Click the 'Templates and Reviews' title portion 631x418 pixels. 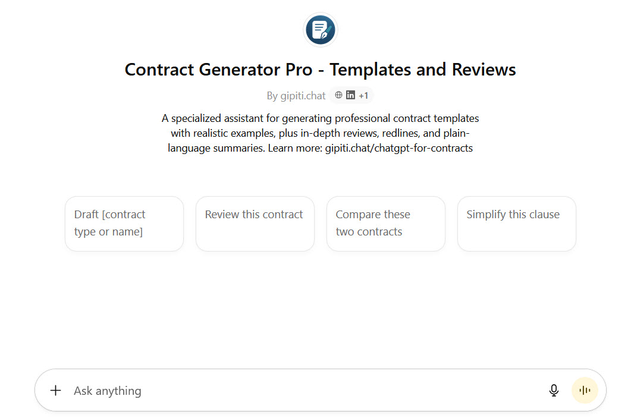pos(423,70)
